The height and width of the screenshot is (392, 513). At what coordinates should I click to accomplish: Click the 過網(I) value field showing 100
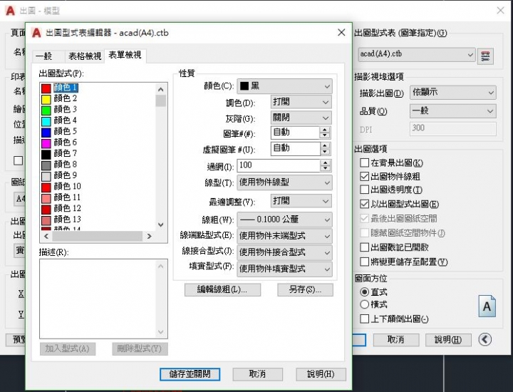click(279, 165)
